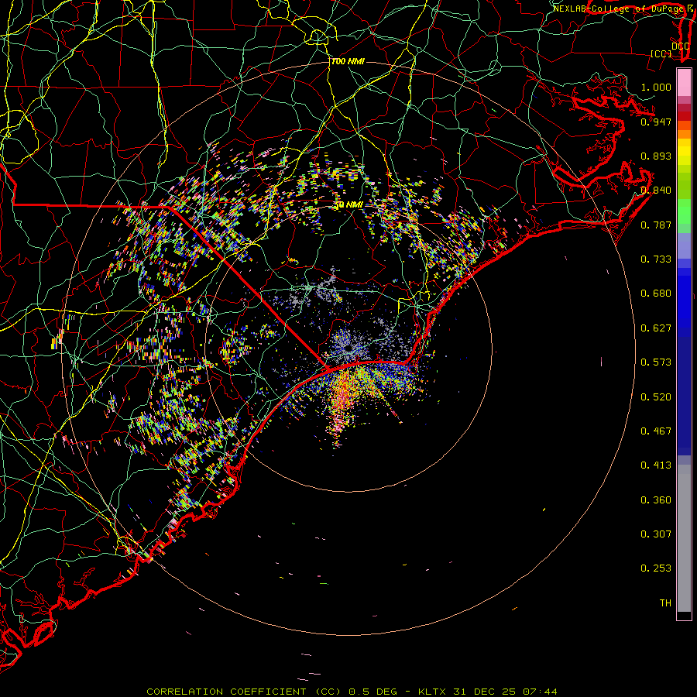Select the 0.893 legend value
697x697 pixels.
[656, 156]
